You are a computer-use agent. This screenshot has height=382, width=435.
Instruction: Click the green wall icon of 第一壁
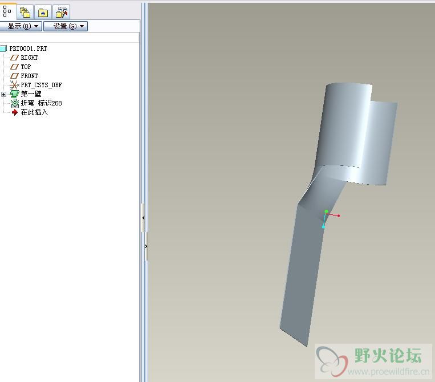(x=14, y=94)
